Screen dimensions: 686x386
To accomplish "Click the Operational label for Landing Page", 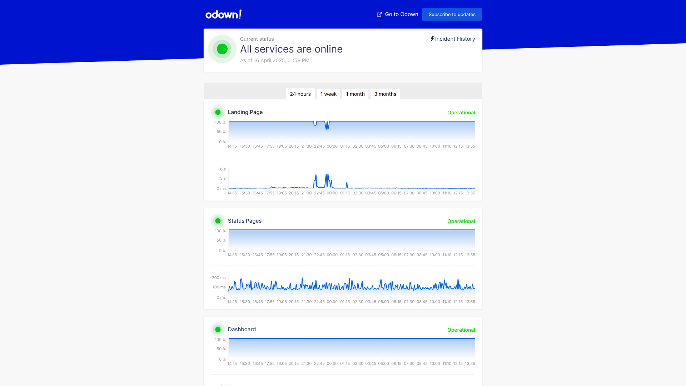I will [x=461, y=113].
